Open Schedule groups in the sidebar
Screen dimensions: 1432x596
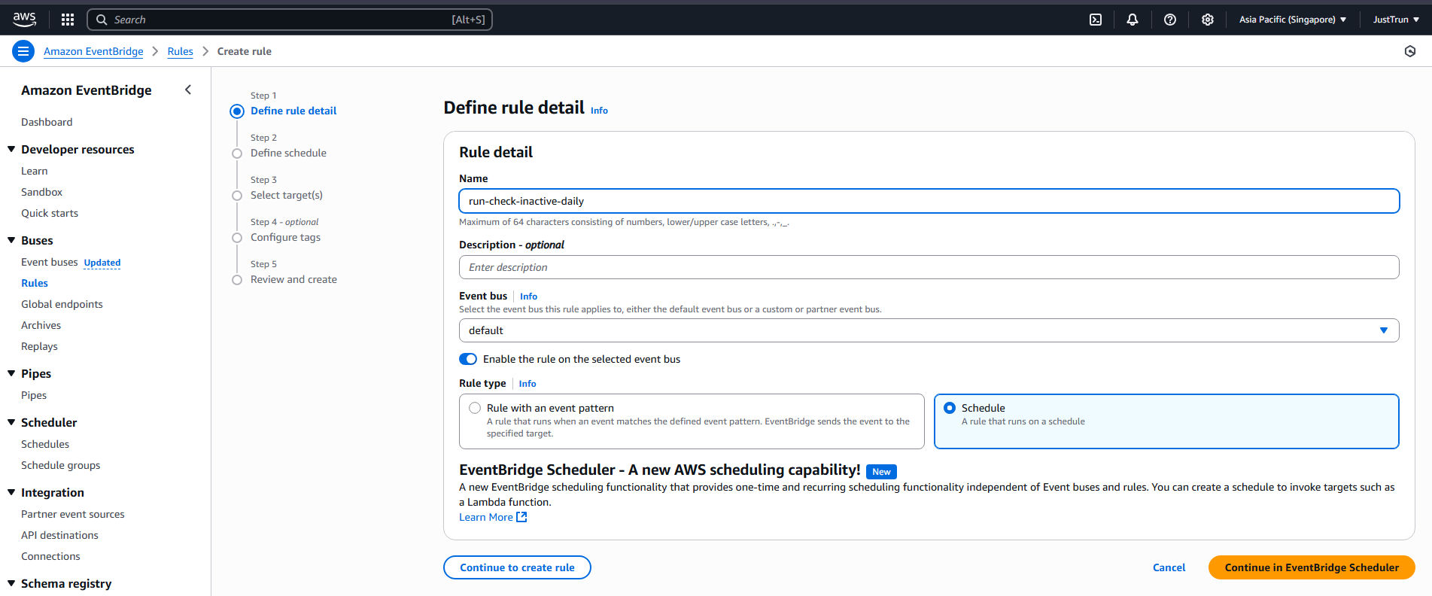pyautogui.click(x=60, y=465)
